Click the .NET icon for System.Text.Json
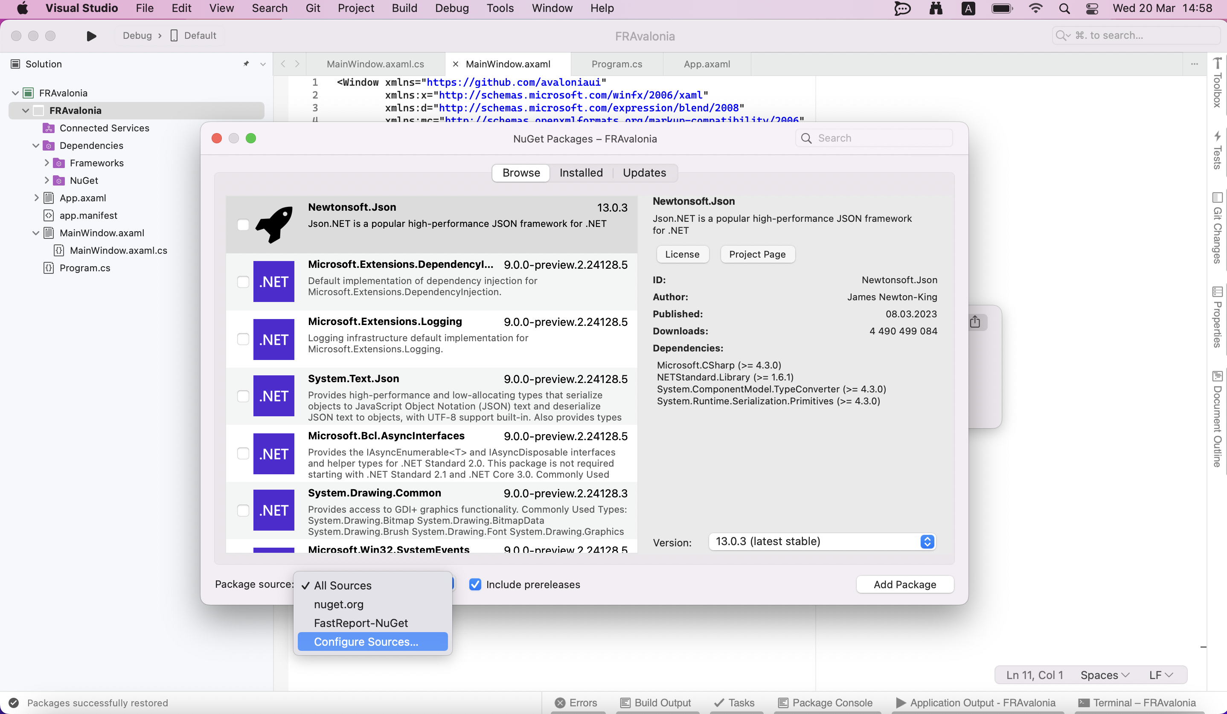1227x714 pixels. (x=273, y=396)
